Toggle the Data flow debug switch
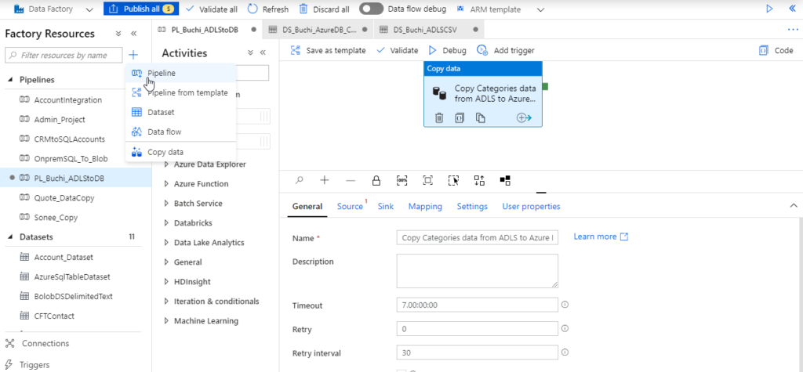Viewport: 803px width, 372px height. coord(371,9)
